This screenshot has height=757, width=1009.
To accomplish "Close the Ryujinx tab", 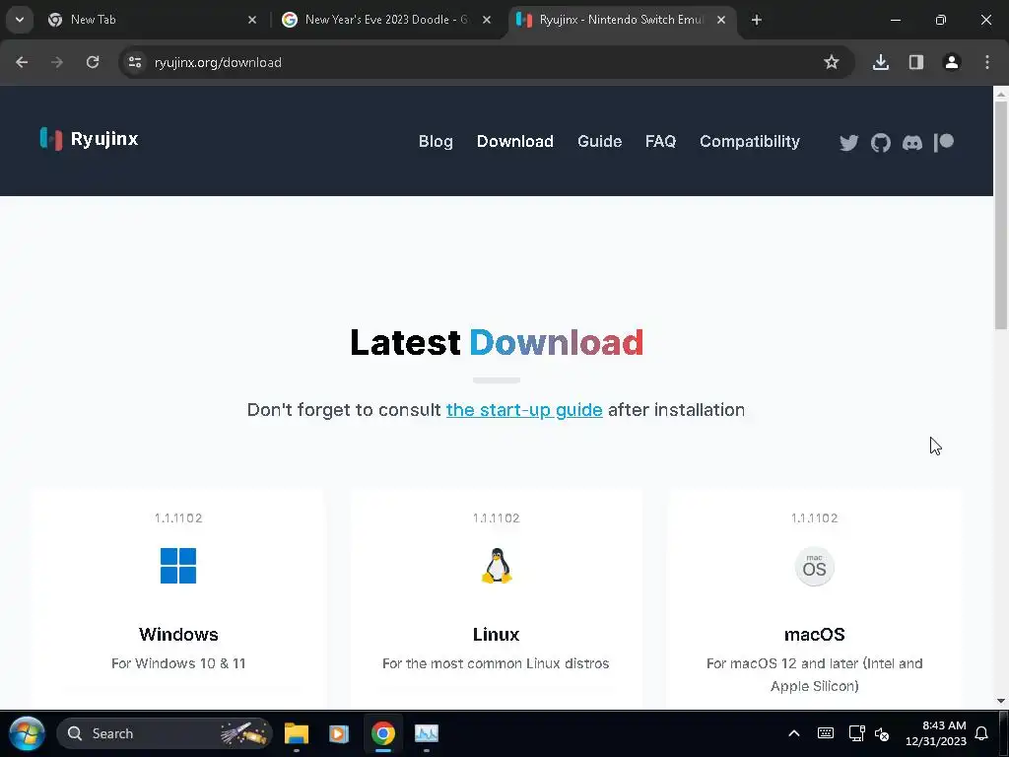I will (721, 20).
